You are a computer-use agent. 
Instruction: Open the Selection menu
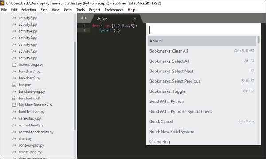coord(29,10)
